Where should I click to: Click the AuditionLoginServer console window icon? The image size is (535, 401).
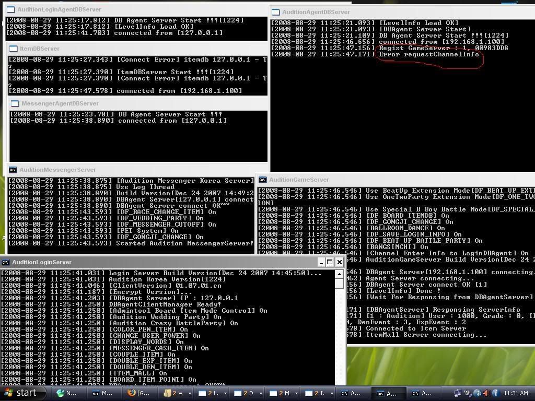click(5, 262)
